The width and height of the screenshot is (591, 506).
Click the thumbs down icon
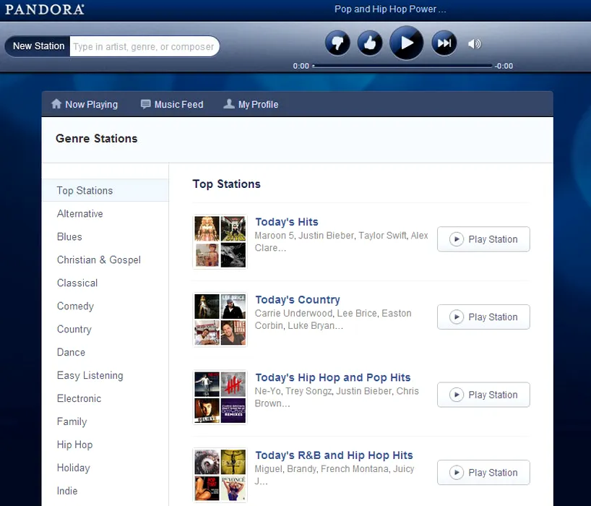coord(337,43)
